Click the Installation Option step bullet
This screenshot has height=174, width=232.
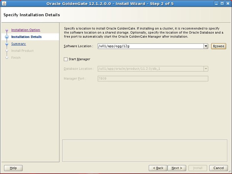(7, 30)
